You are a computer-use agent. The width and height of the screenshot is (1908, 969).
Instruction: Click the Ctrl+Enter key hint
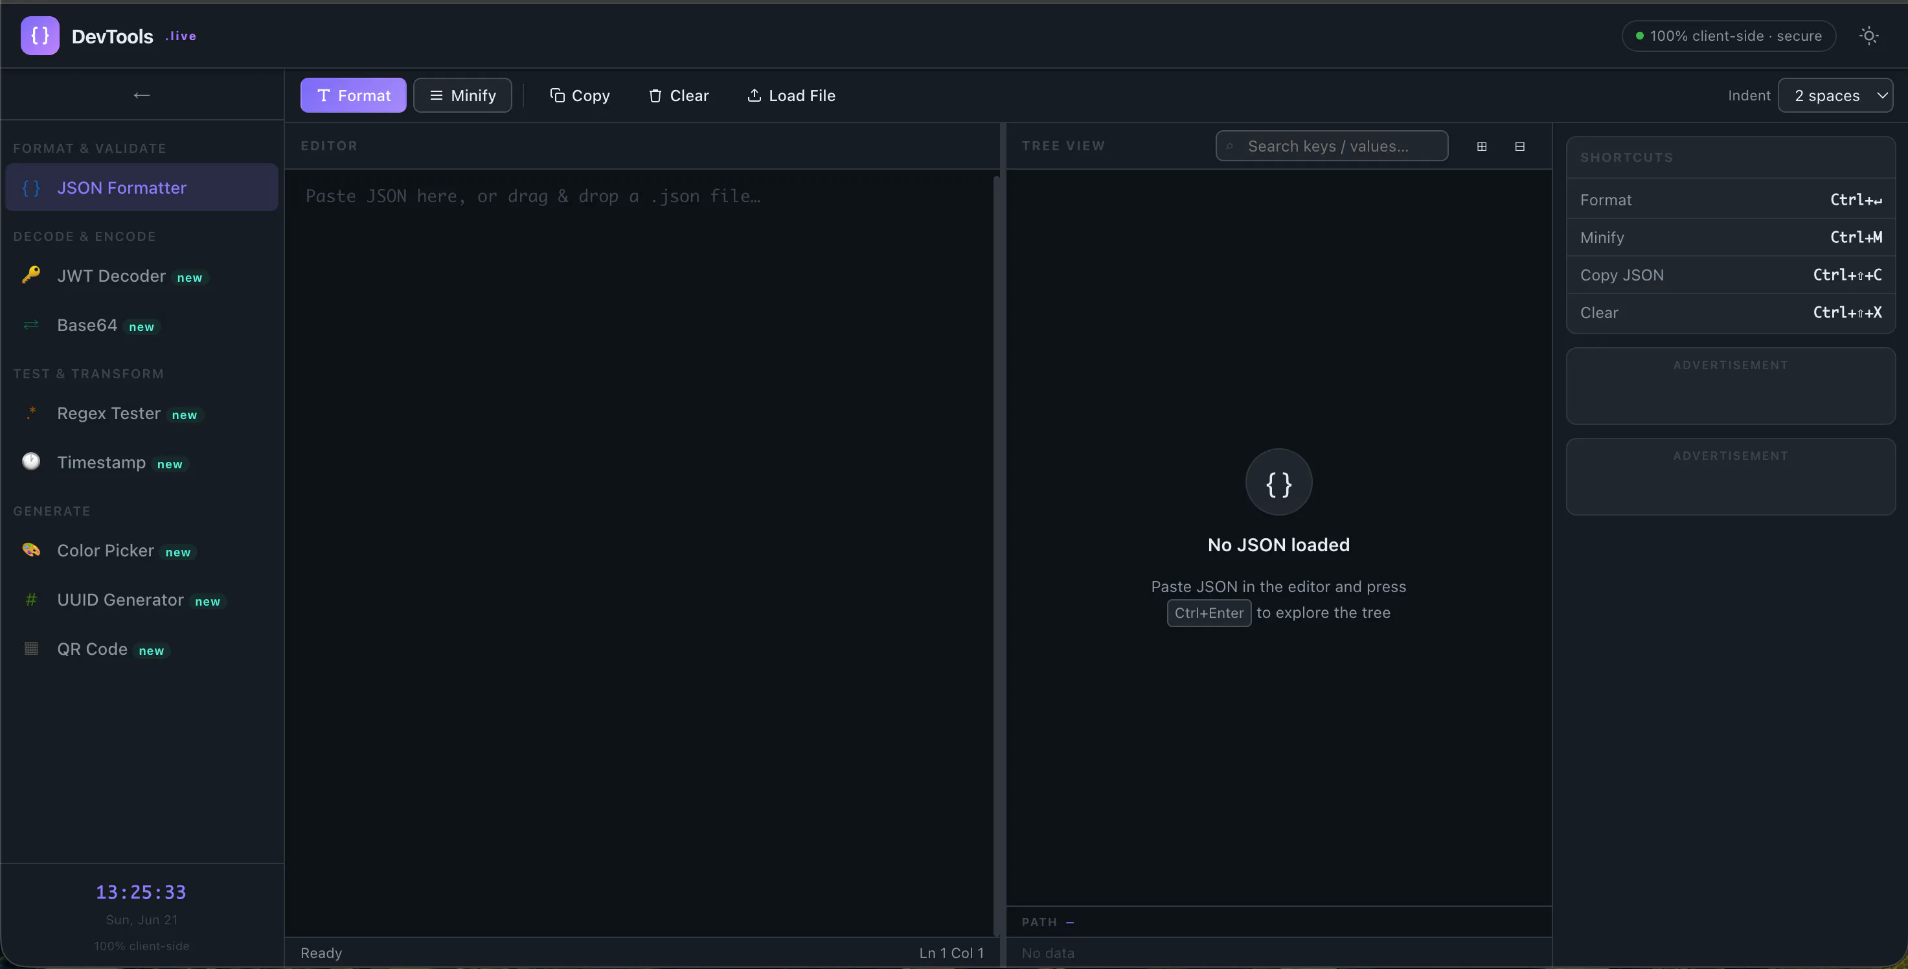(x=1209, y=613)
